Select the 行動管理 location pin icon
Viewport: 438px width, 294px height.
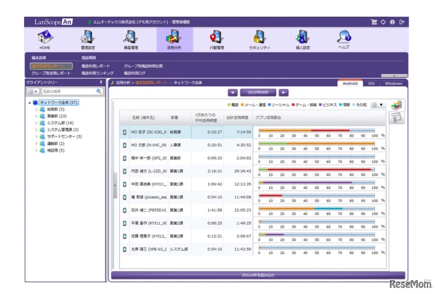216,39
